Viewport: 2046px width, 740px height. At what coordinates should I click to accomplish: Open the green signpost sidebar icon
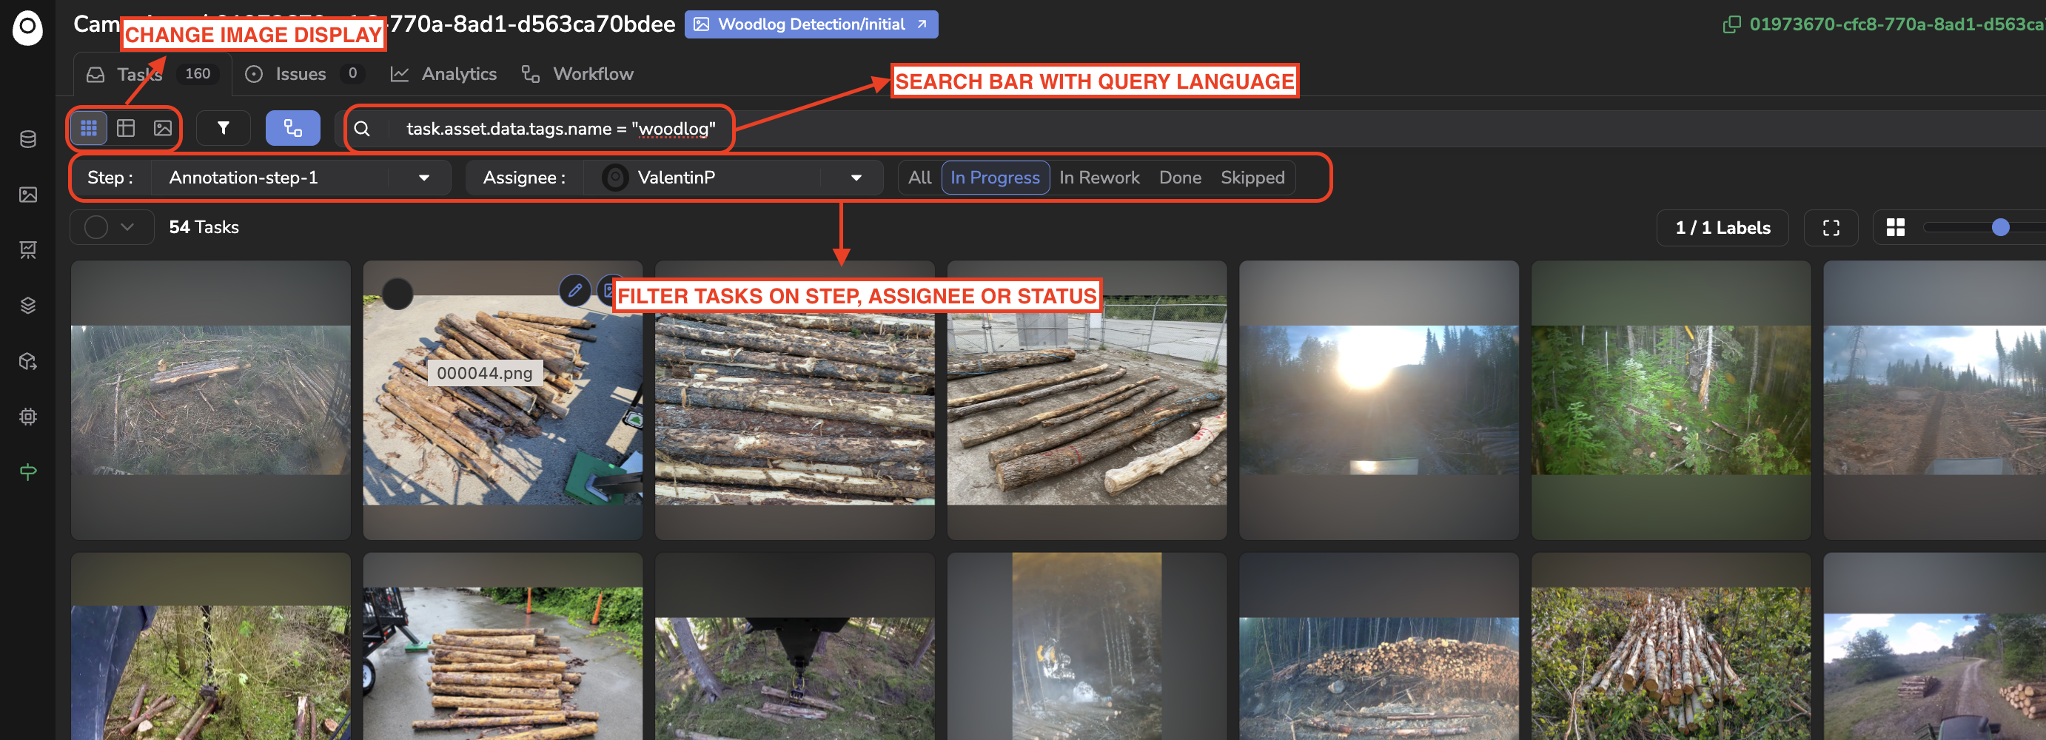(28, 472)
